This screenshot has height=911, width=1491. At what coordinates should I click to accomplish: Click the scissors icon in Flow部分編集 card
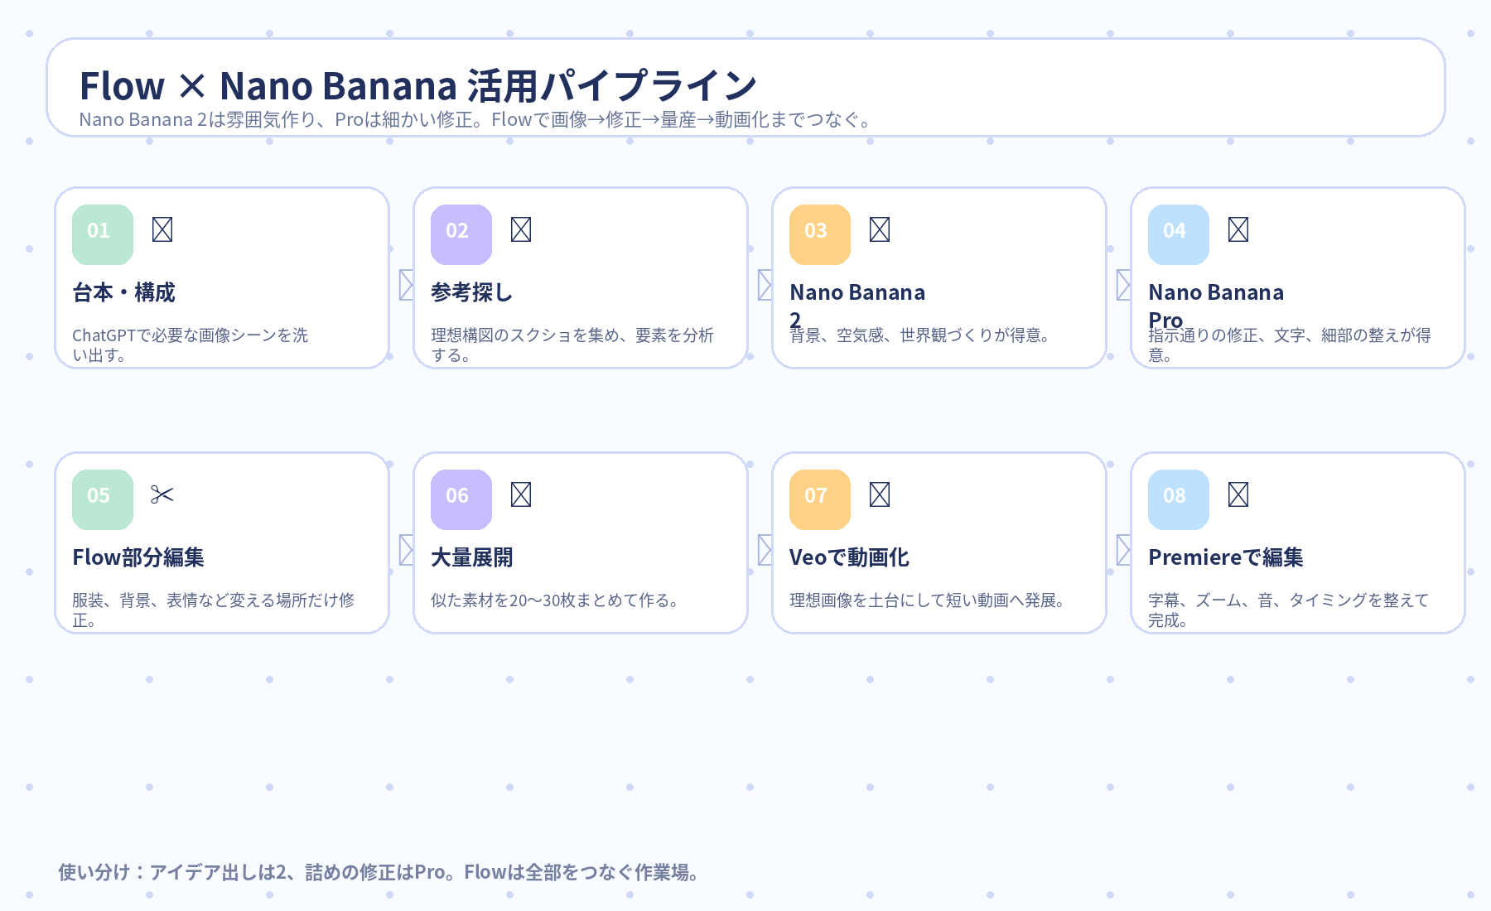[x=162, y=494]
